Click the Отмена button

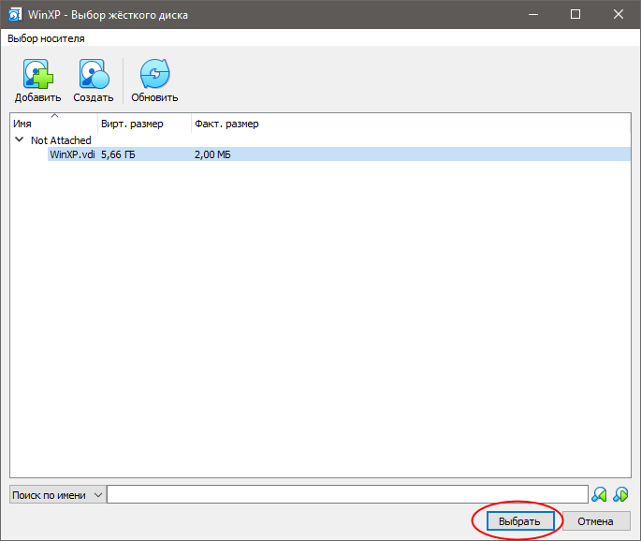click(595, 521)
